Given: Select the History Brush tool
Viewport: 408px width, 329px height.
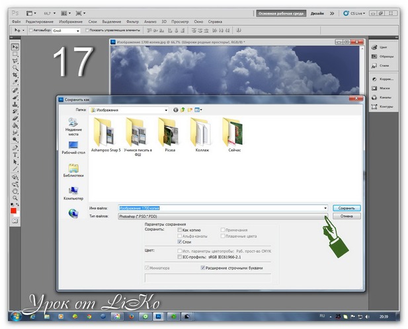Looking at the screenshot, I should [15, 112].
